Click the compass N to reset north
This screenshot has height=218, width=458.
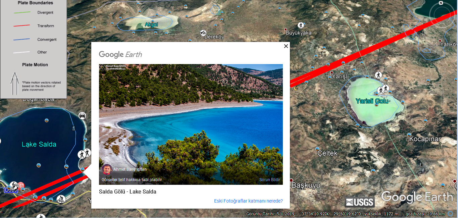point(441,3)
